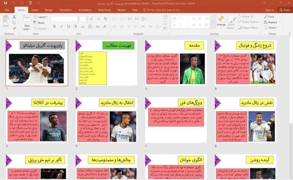Toggle Text Shadow formatting
This screenshot has height=180, width=293.
(x=76, y=27)
